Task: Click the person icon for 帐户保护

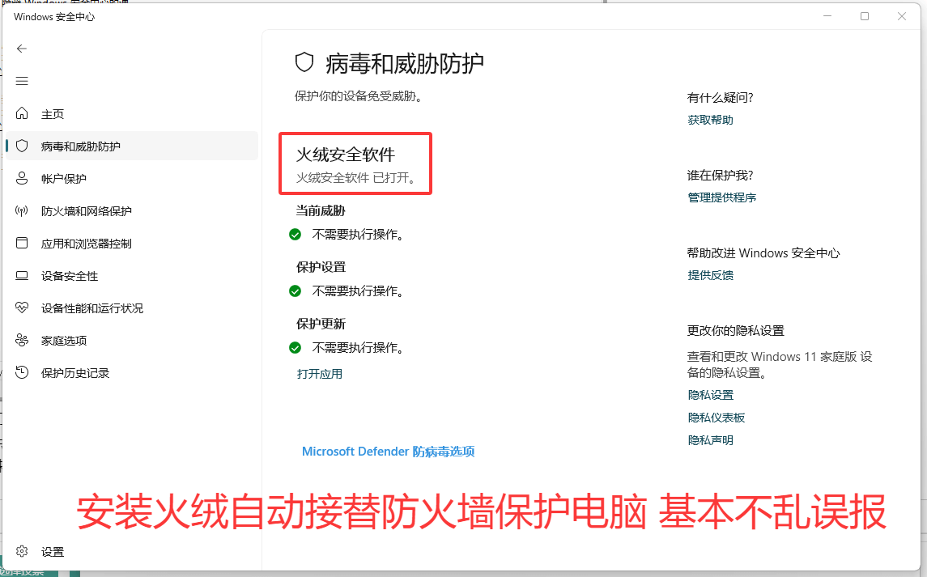Action: pyautogui.click(x=23, y=179)
